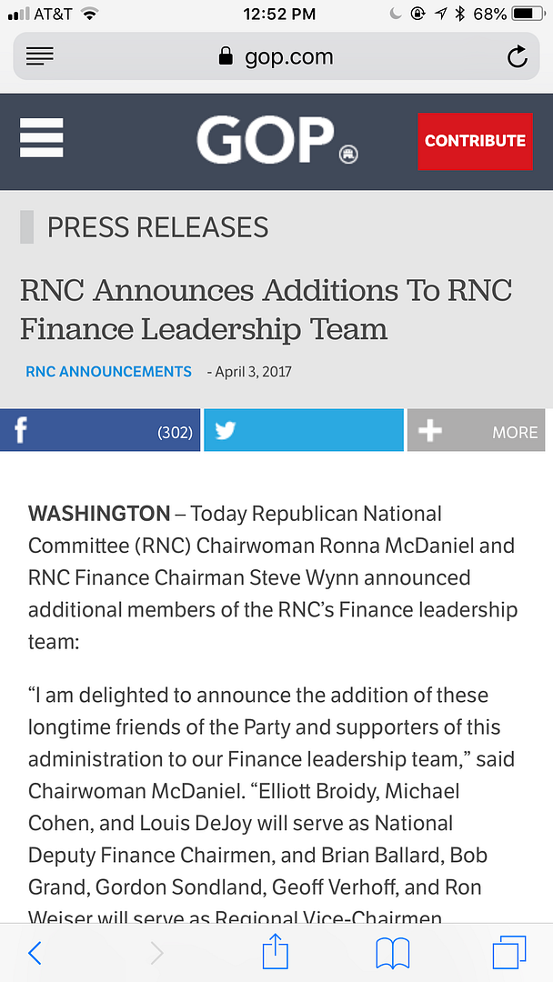Screen dimensions: 553x982
Task: Open Safari bookmarks
Action: (392, 952)
